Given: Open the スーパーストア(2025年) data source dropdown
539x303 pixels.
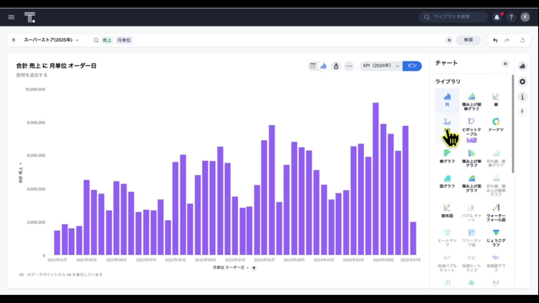Looking at the screenshot, I should [x=51, y=40].
